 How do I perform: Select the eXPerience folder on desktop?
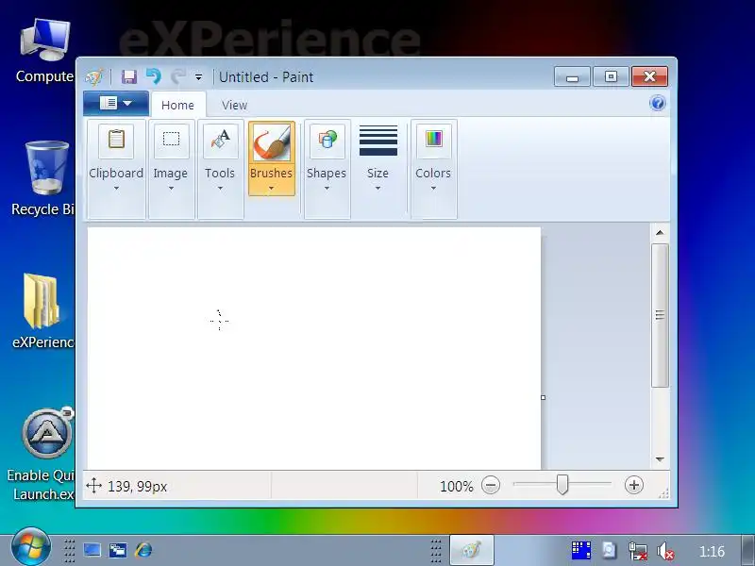coord(43,310)
